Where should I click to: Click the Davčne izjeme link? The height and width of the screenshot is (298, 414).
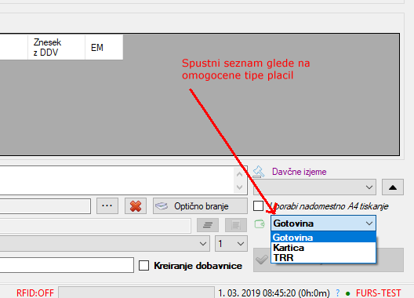(x=300, y=172)
